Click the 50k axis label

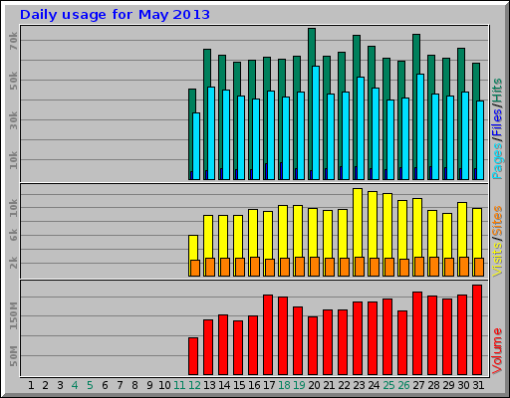(x=13, y=81)
